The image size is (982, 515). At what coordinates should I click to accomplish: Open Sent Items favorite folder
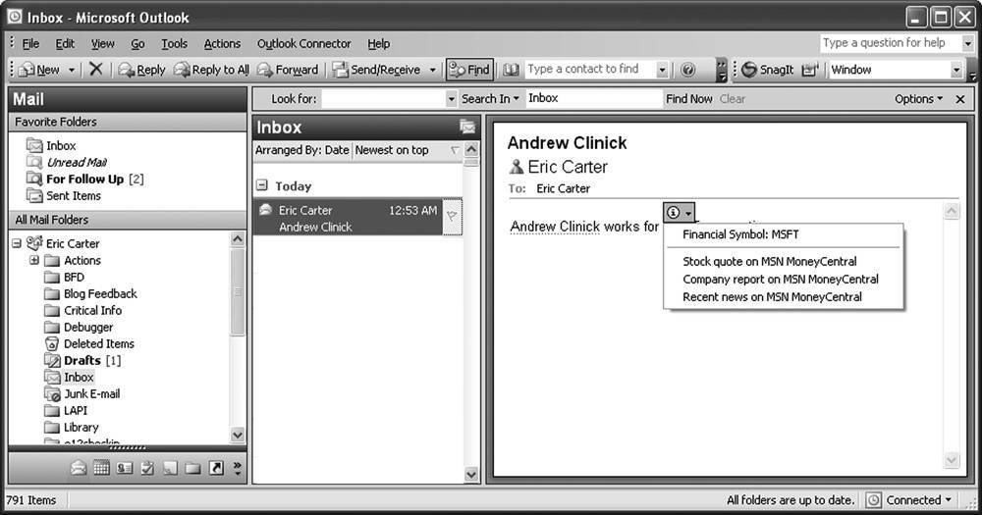pyautogui.click(x=74, y=196)
